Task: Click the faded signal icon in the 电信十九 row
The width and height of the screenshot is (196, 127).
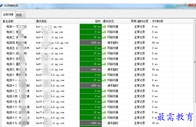Action: (104, 123)
